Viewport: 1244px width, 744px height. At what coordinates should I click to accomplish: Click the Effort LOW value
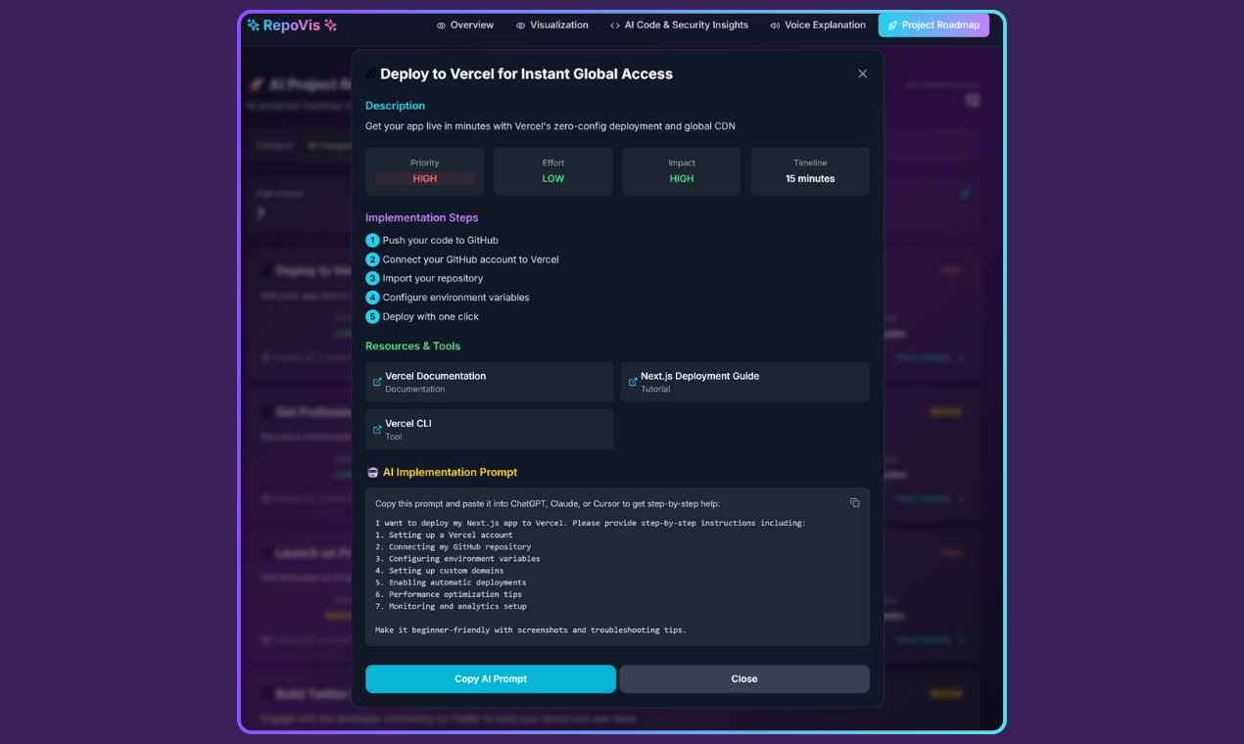click(x=553, y=178)
